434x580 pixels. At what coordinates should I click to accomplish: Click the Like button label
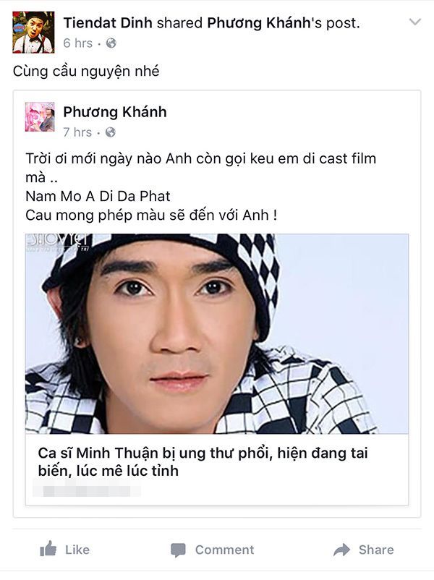pyautogui.click(x=77, y=550)
